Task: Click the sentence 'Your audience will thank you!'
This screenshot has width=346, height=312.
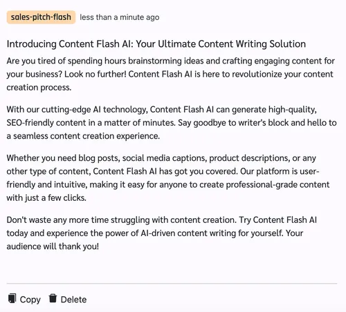Action: 155,240
